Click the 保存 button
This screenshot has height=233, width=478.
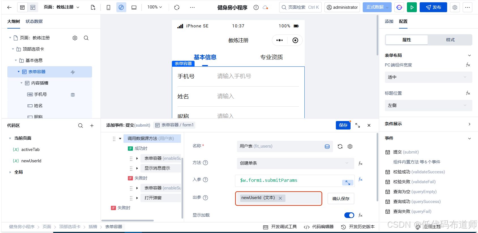[343, 125]
